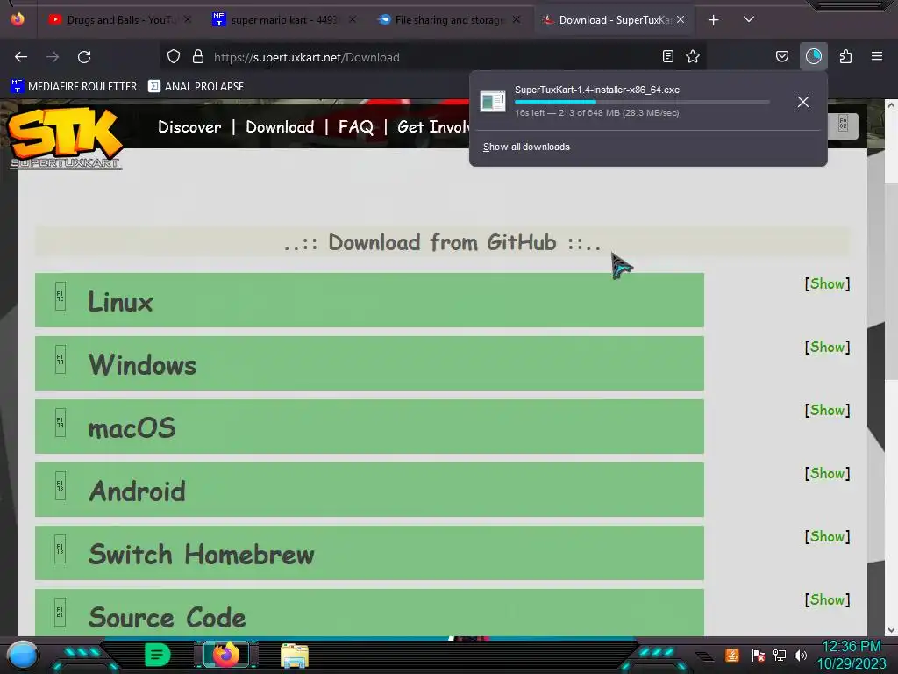The image size is (898, 674).
Task: Click the Switch Homebrew icon glyph
Action: click(61, 549)
